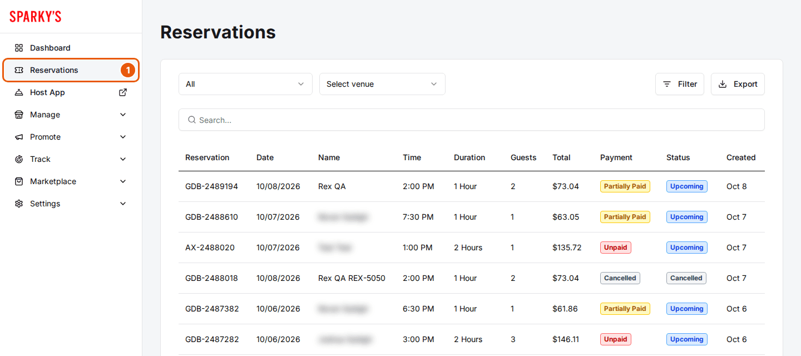
Task: Click the Date column header
Action: [x=265, y=157]
